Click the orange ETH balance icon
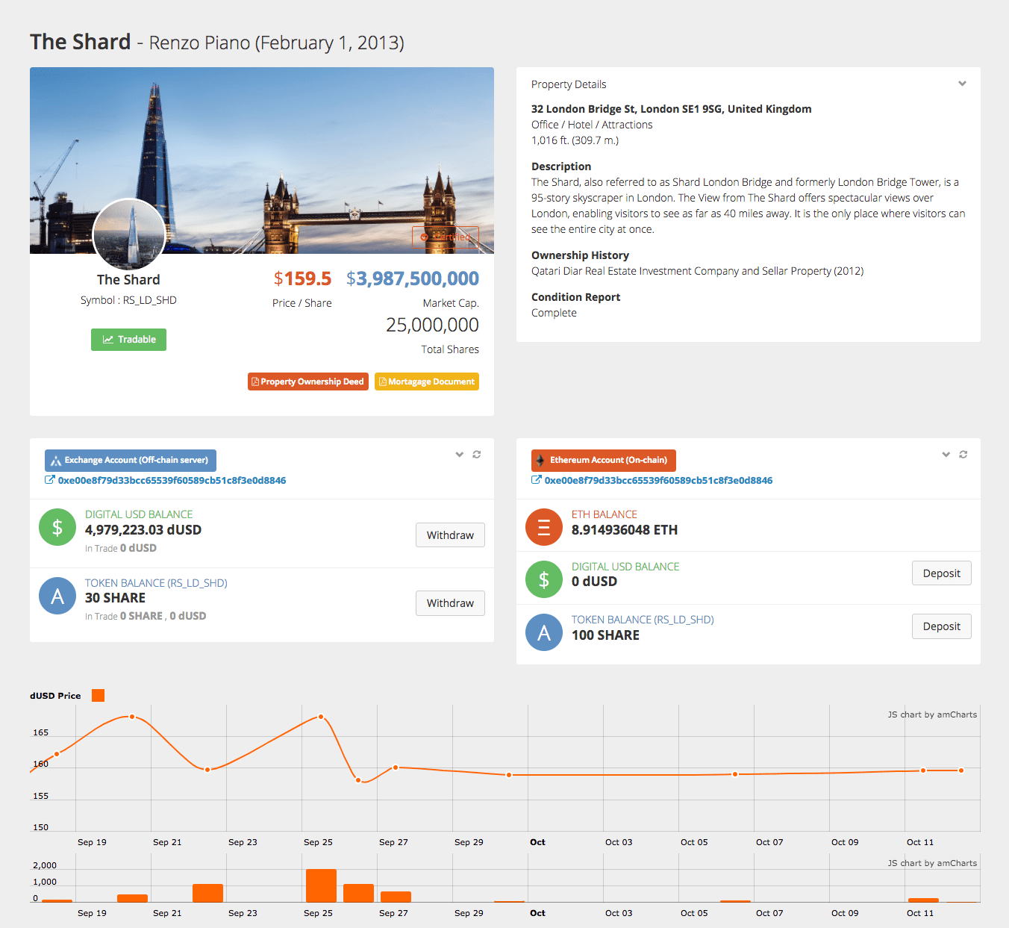Screen dimensions: 1009x928 click(544, 527)
